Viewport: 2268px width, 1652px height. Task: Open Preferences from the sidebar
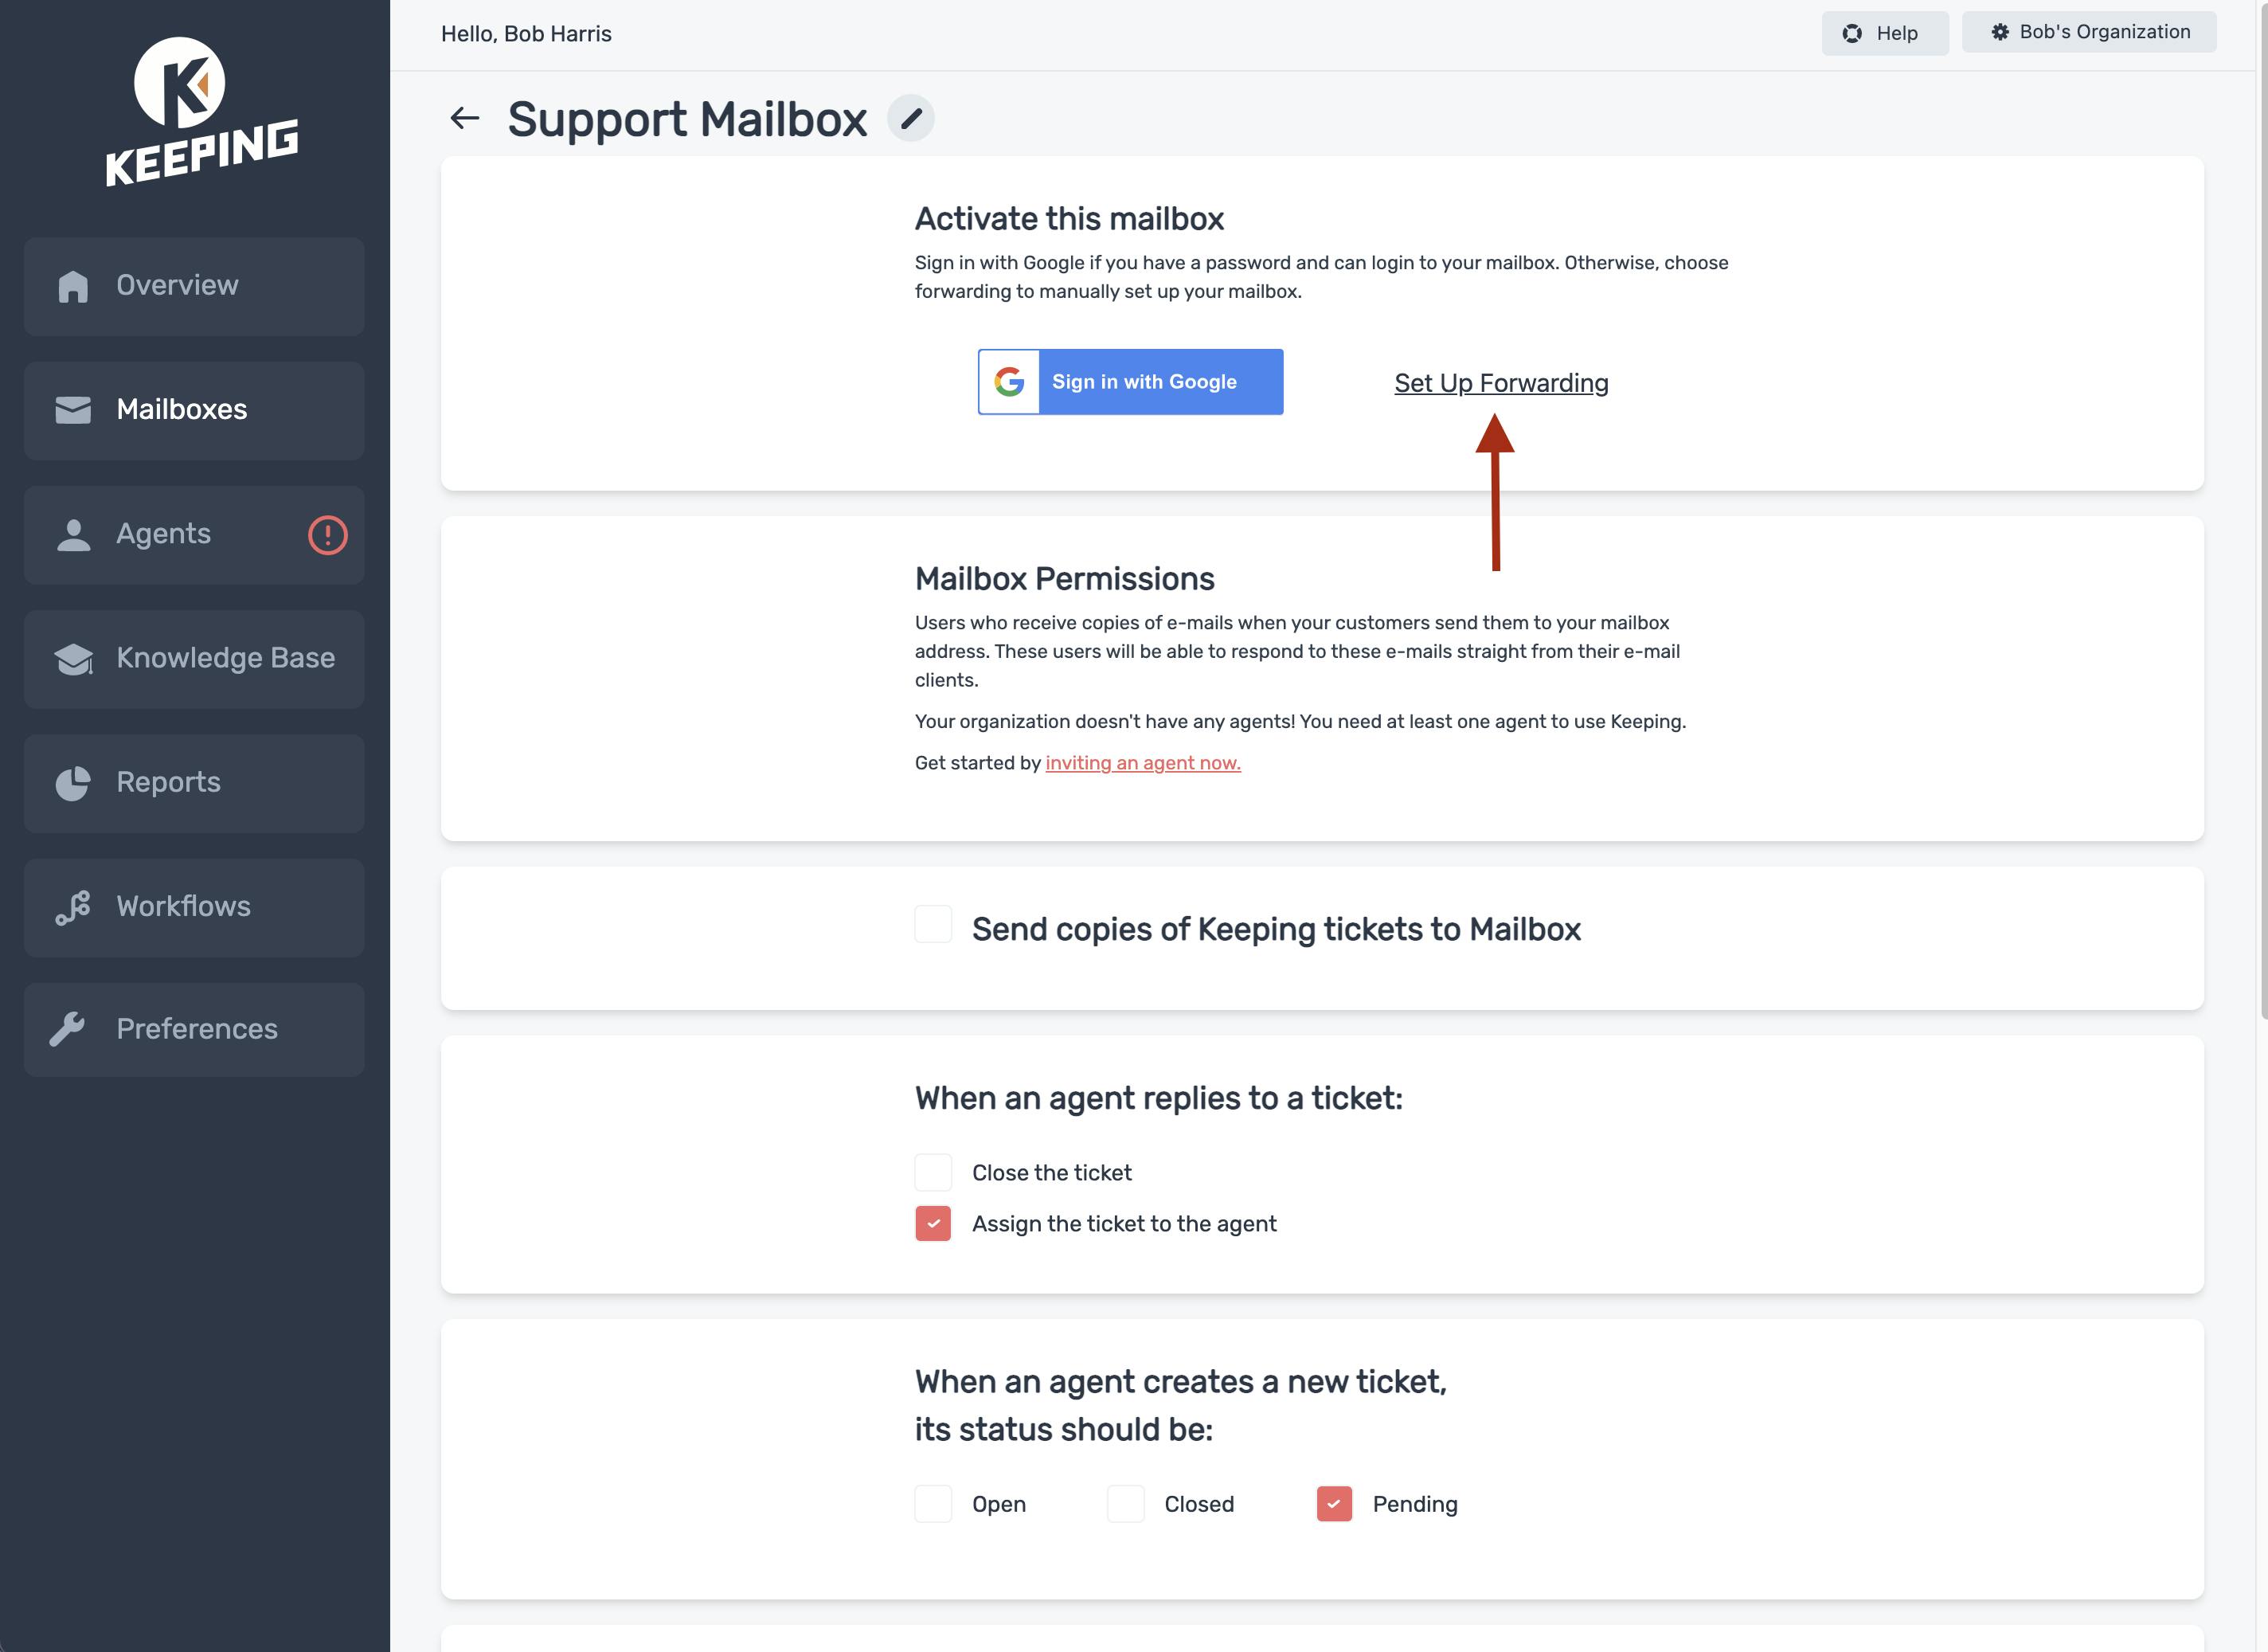pyautogui.click(x=194, y=1029)
